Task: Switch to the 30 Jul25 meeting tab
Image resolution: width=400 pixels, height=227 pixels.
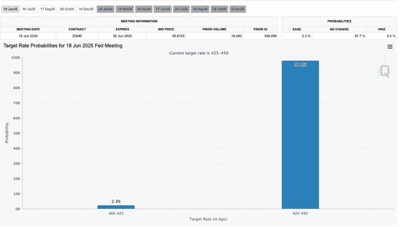Action: pos(29,9)
